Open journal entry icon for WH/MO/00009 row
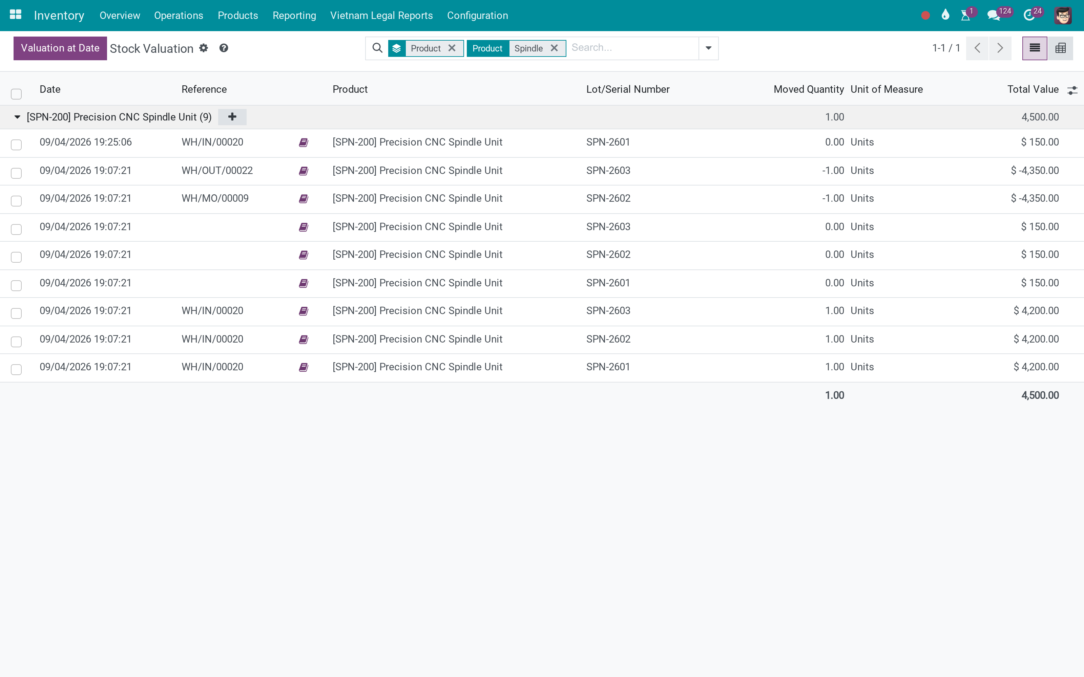The width and height of the screenshot is (1084, 677). (304, 199)
